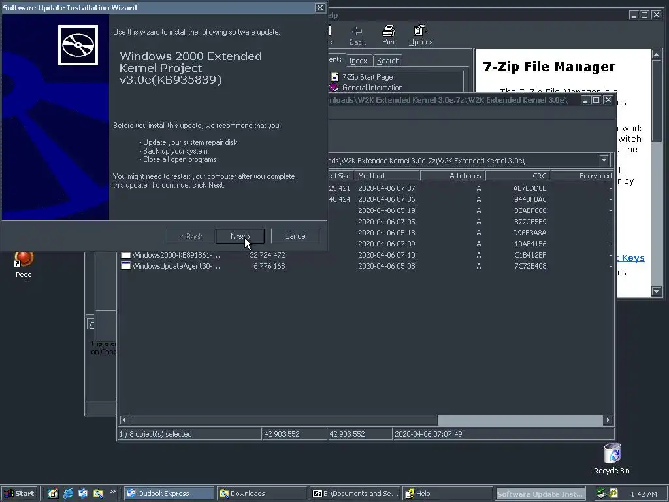669x502 pixels.
Task: Click the Print icon in Help window
Action: click(389, 31)
